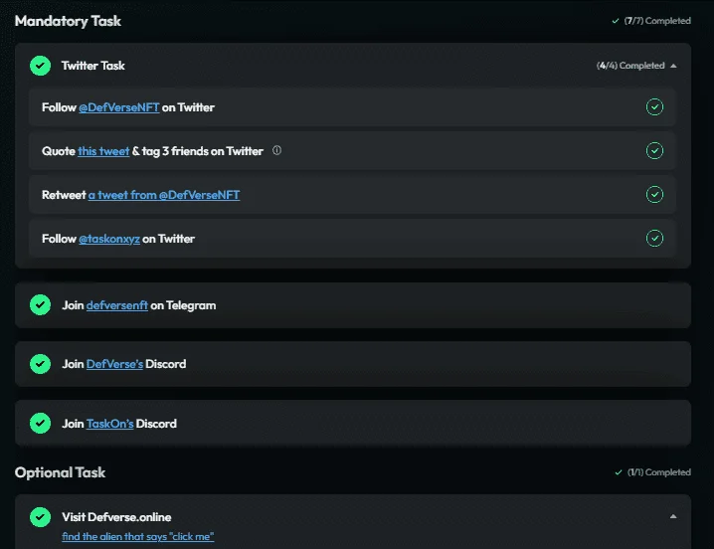Click the 'Optional Task' heading
This screenshot has width=714, height=549.
[60, 472]
